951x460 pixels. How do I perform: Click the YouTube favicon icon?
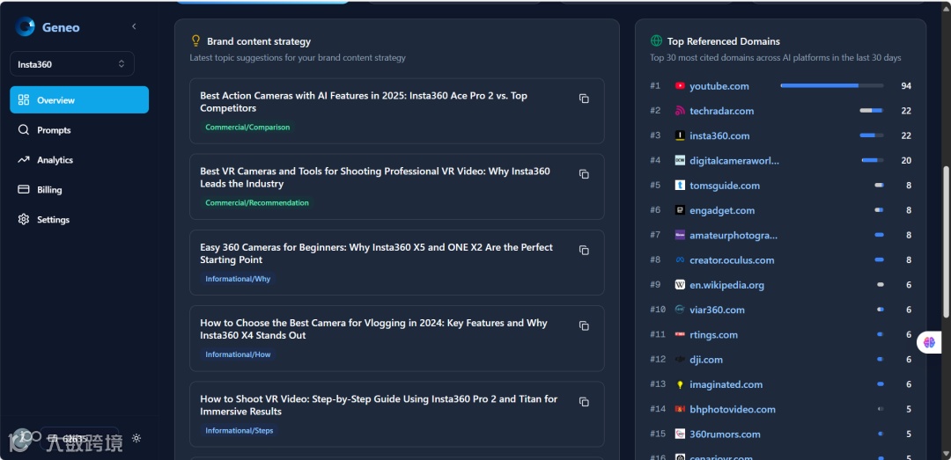pyautogui.click(x=680, y=86)
